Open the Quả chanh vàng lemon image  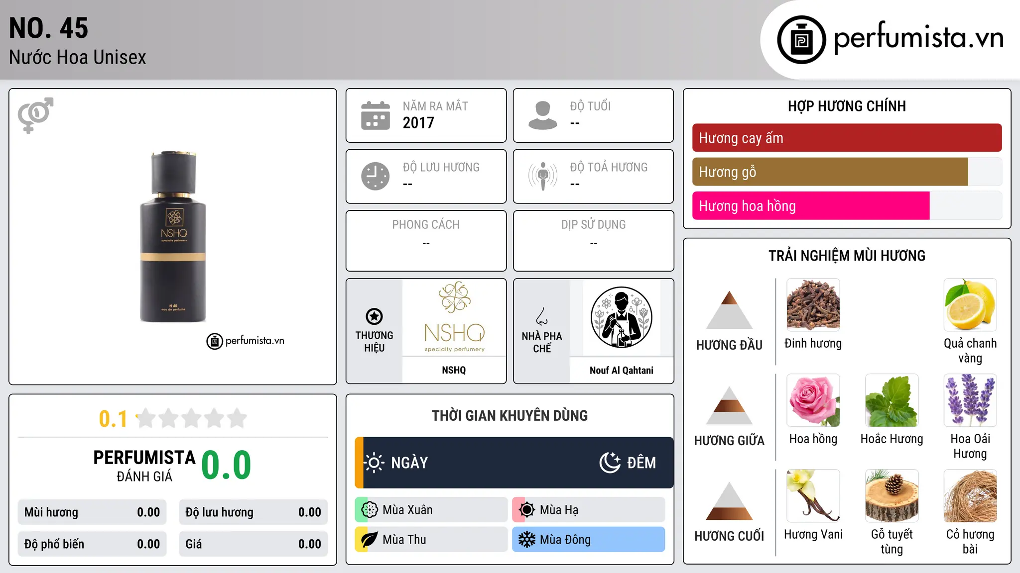pos(970,305)
